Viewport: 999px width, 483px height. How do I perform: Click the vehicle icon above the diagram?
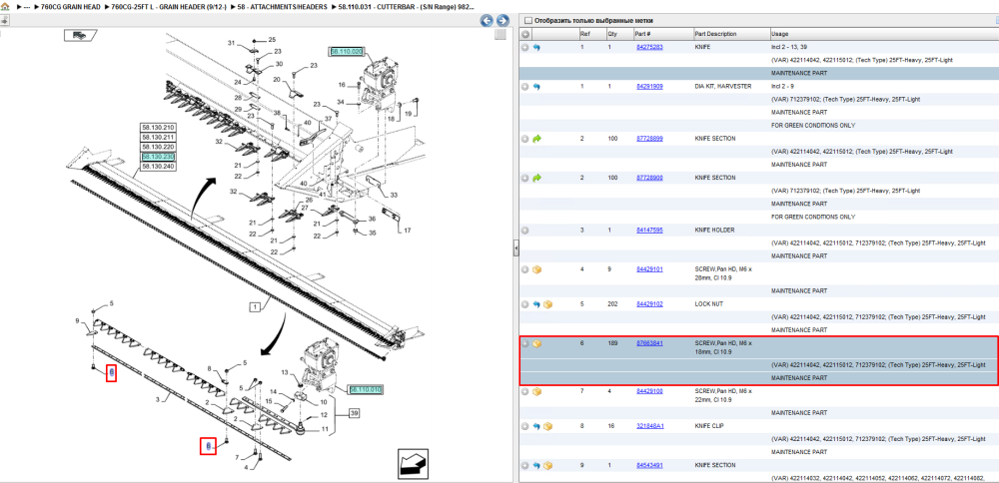80,36
